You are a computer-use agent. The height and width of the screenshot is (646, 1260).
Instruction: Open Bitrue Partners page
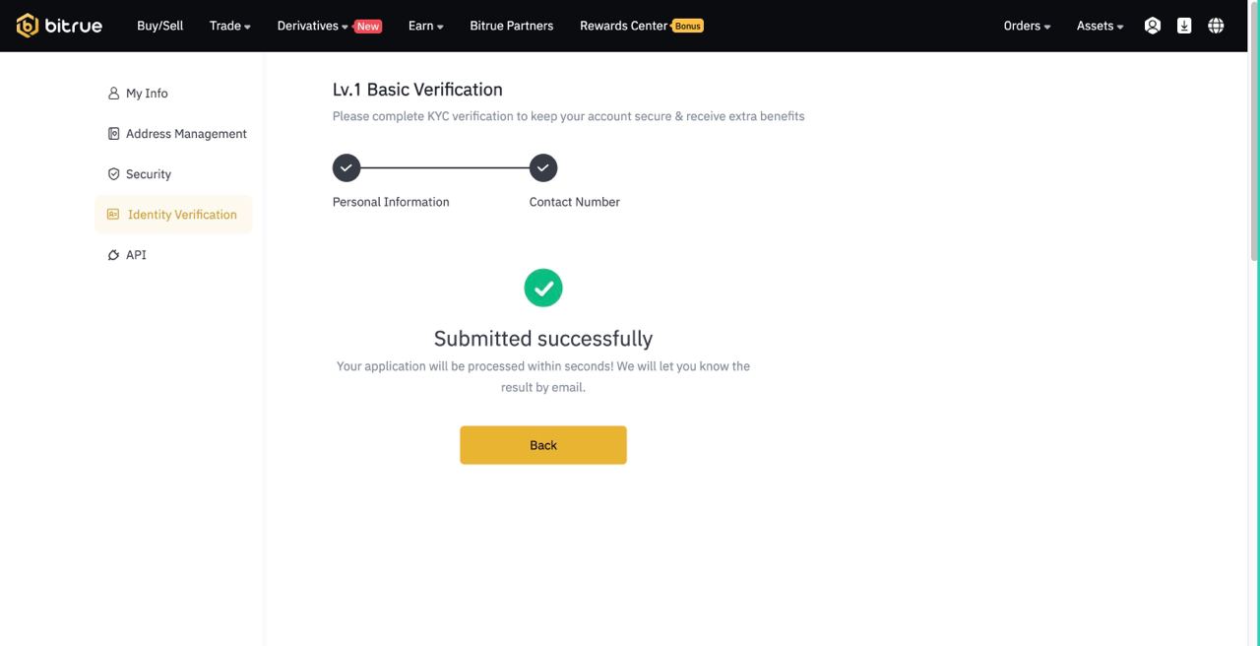[511, 26]
